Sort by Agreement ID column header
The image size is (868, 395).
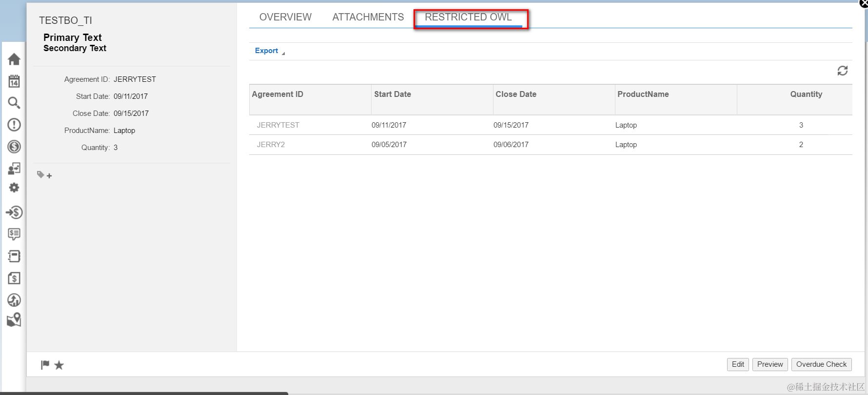pos(310,100)
